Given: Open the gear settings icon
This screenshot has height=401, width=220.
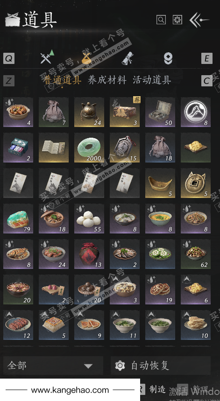Looking at the screenshot, I should coord(177,20).
